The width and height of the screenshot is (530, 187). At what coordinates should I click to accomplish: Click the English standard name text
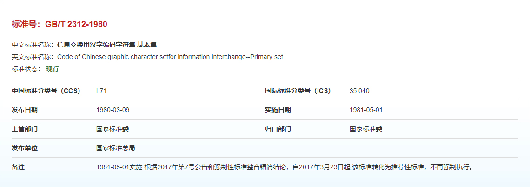(170, 57)
